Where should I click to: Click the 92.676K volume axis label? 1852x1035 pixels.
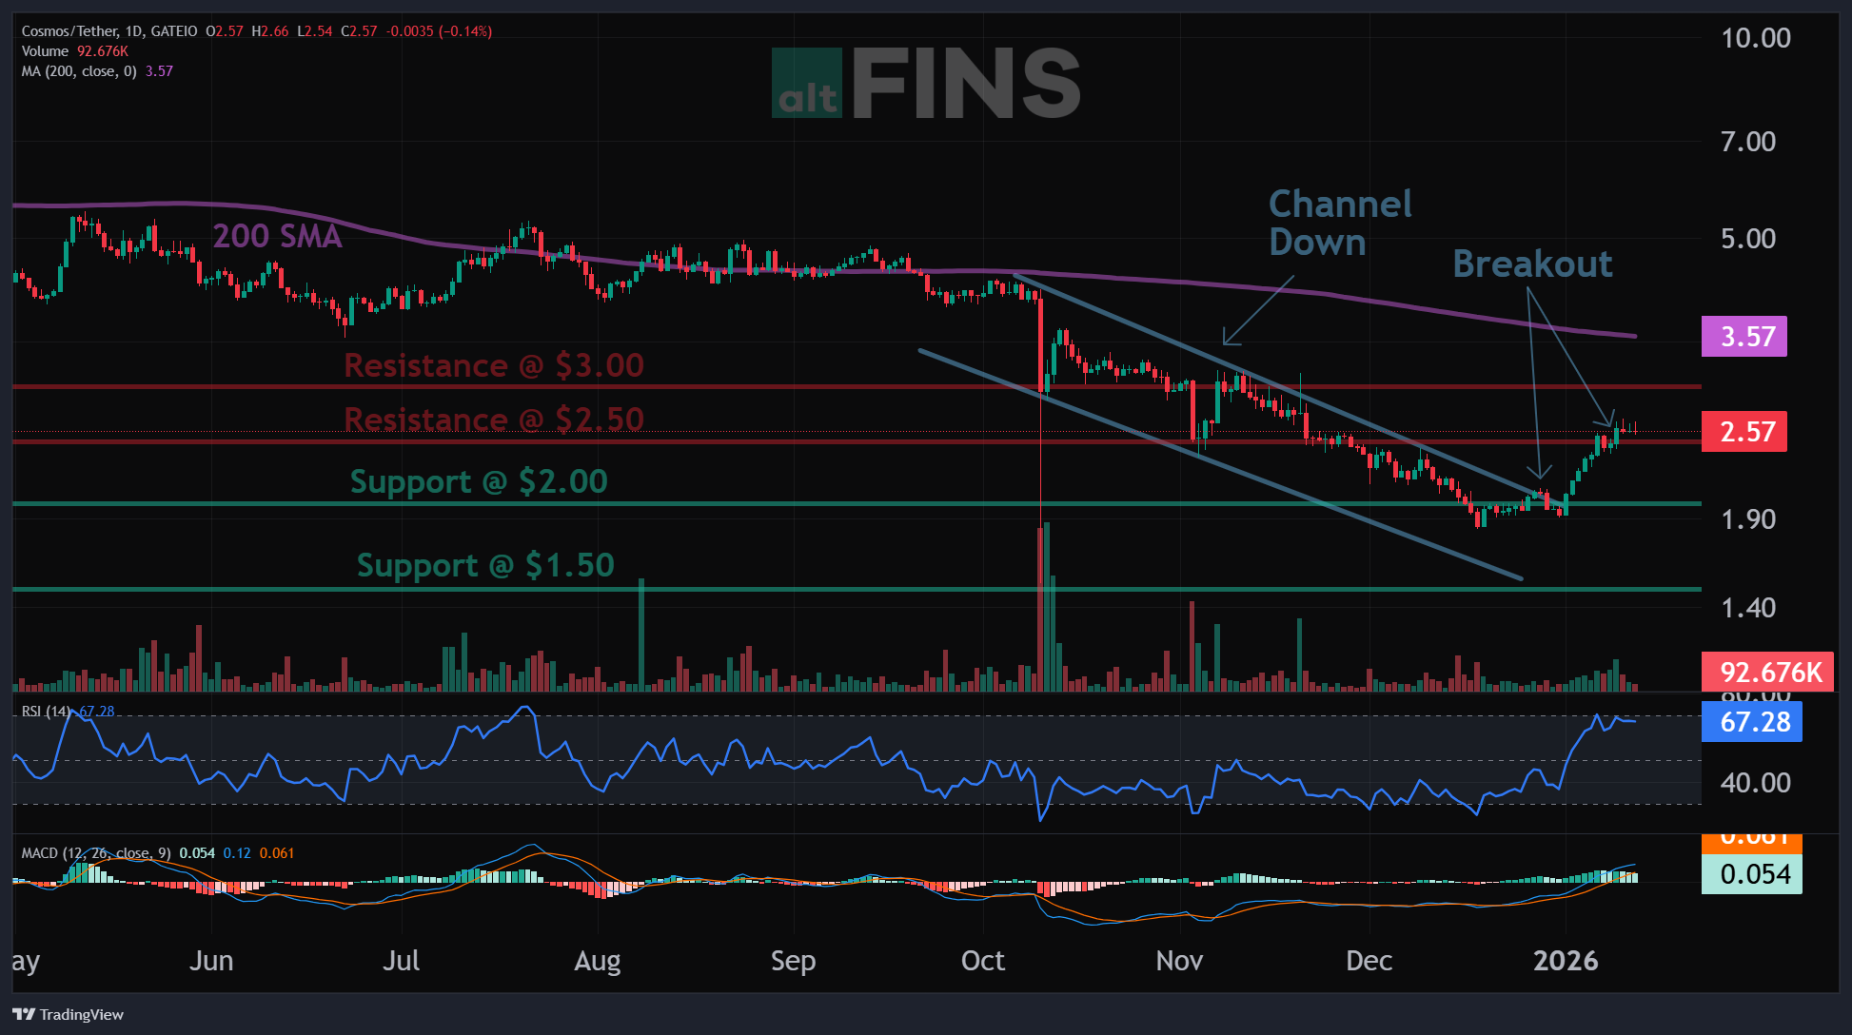1769,673
